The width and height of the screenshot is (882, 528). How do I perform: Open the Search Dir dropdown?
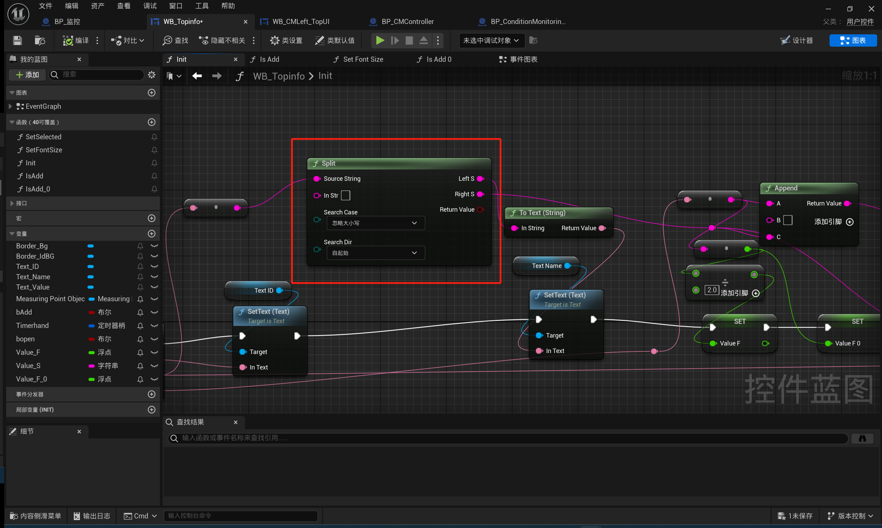(x=375, y=253)
